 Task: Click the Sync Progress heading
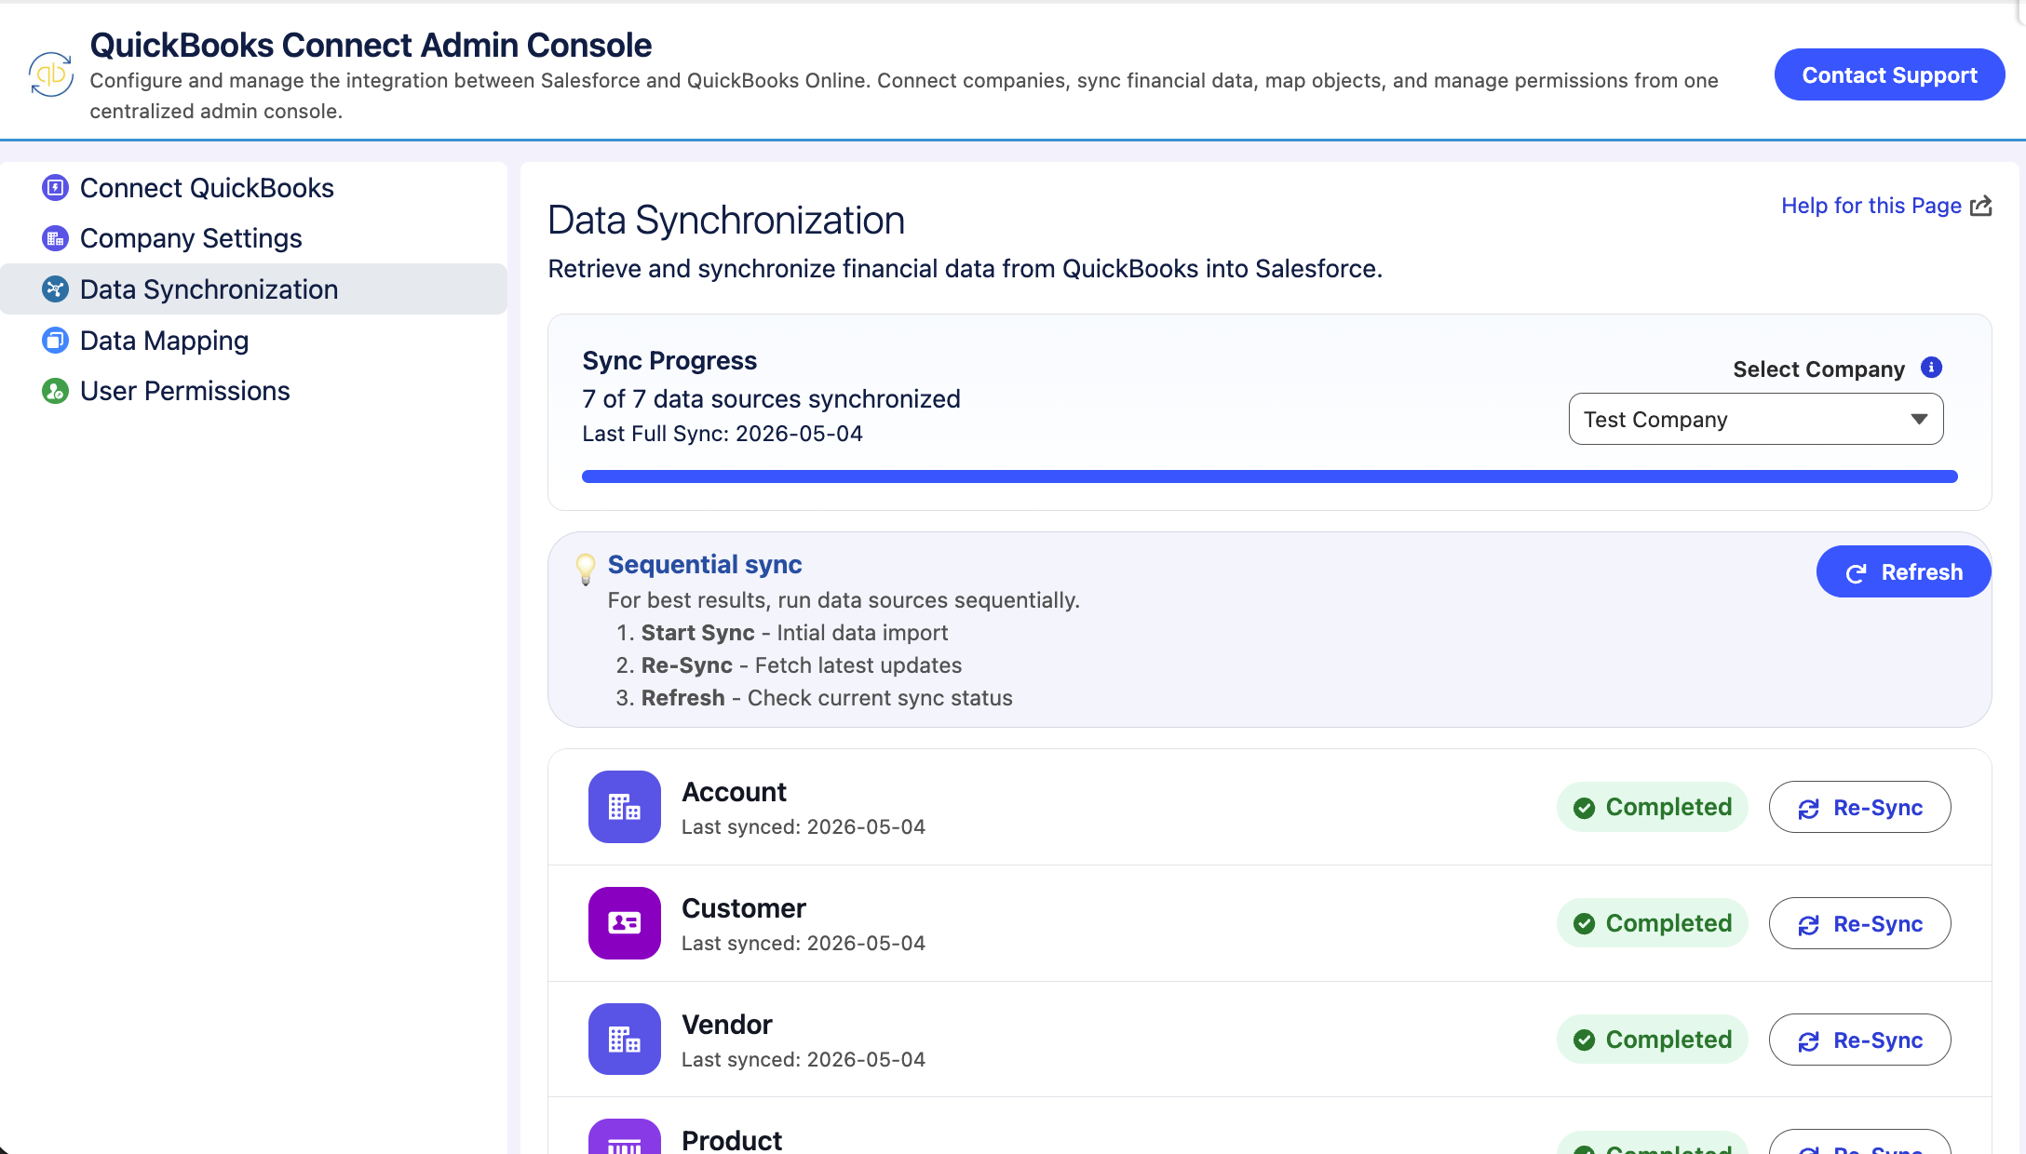point(669,360)
